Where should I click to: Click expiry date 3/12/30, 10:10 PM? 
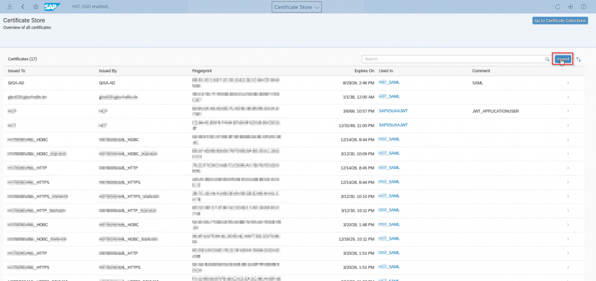359,196
